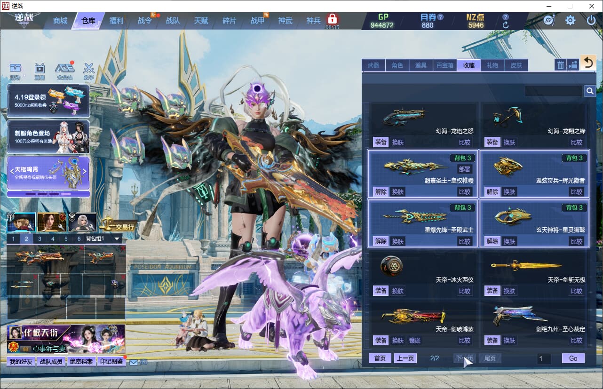
Task: Click the Go page button
Action: (573, 358)
